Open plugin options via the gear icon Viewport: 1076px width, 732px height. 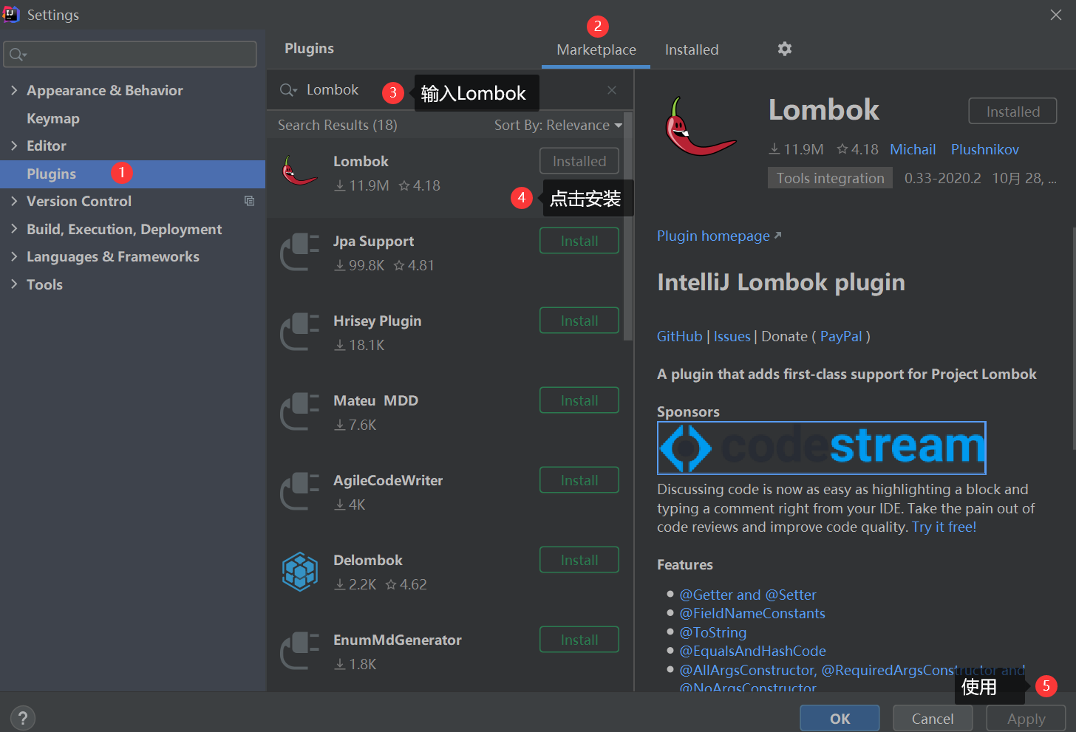tap(784, 49)
